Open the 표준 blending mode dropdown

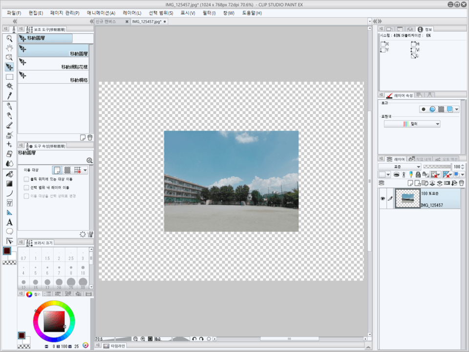coord(399,167)
